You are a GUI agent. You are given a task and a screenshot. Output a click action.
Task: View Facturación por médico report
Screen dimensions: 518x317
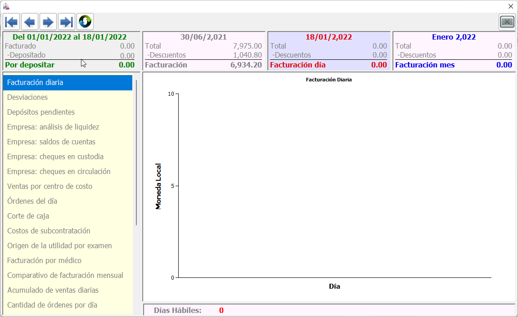[x=44, y=261]
